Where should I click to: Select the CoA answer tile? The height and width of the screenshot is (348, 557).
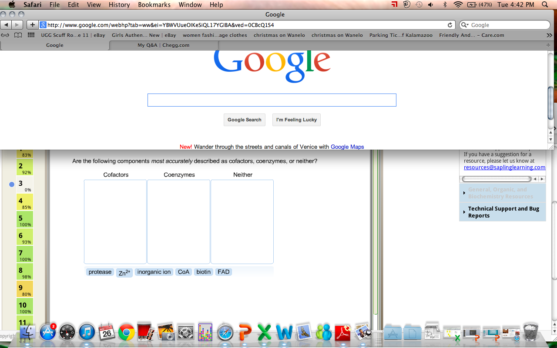pyautogui.click(x=184, y=272)
